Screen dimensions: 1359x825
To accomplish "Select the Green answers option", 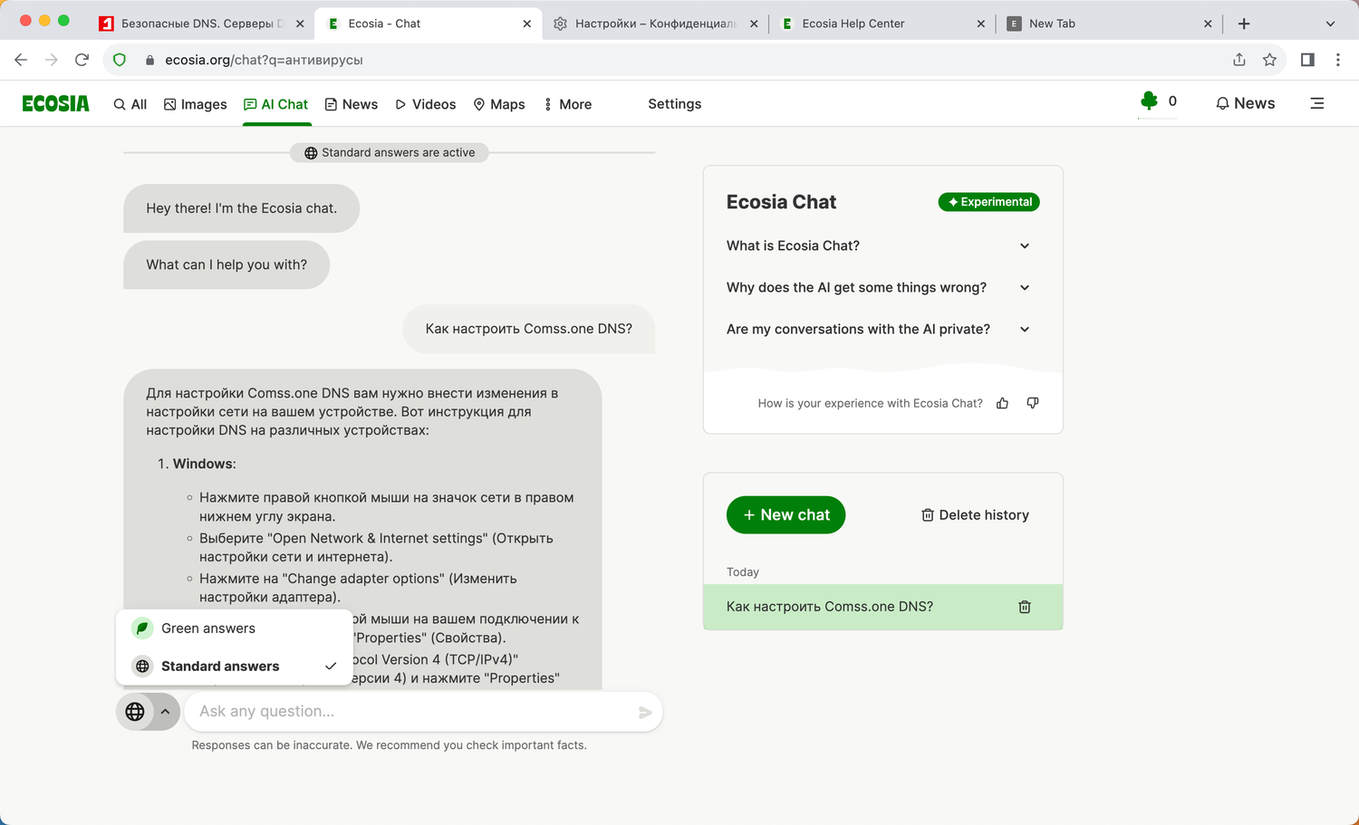I will [x=208, y=628].
